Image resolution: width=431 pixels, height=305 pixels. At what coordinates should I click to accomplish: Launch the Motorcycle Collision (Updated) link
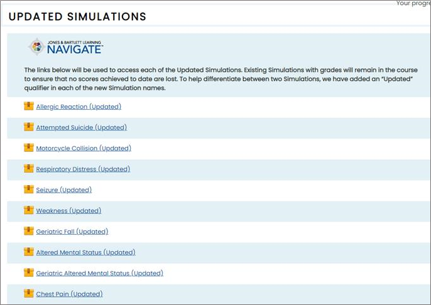(84, 148)
